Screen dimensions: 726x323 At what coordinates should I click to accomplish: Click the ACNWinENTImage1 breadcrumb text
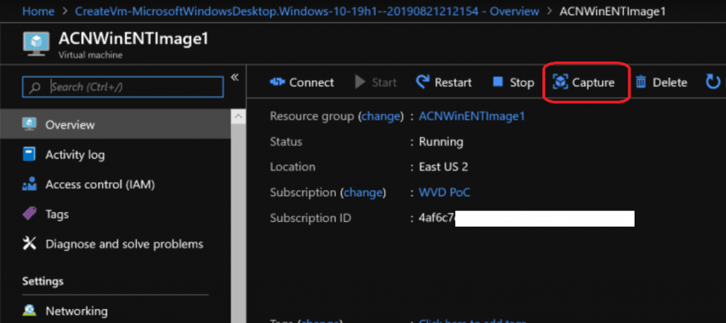[x=613, y=11]
